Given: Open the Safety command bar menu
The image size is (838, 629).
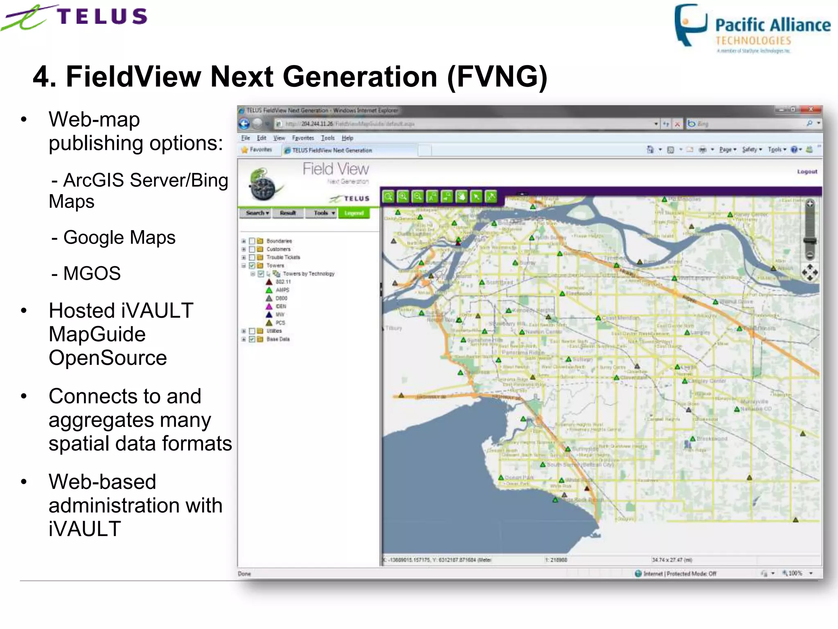Looking at the screenshot, I should pos(752,149).
